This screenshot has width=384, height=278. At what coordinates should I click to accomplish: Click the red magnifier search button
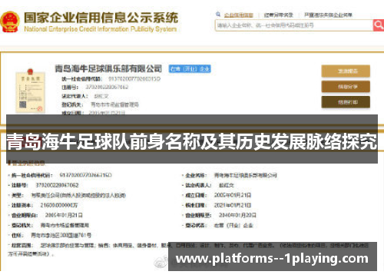379,25
